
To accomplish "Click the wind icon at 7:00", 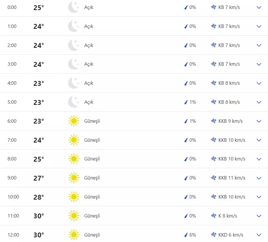I will 214,140.
